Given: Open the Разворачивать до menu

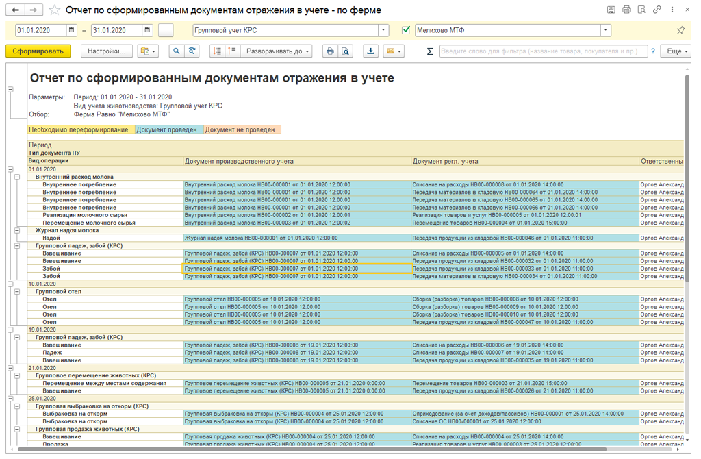Looking at the screenshot, I should 278,51.
